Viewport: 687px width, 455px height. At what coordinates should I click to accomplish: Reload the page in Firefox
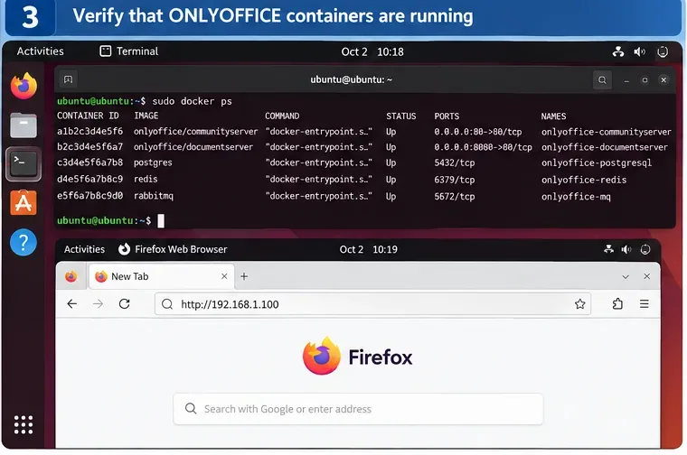(x=125, y=304)
